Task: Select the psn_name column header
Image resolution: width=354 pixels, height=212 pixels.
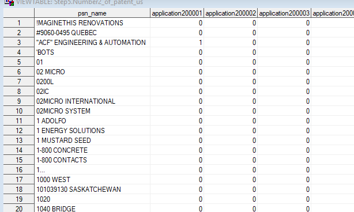Action: pyautogui.click(x=92, y=13)
